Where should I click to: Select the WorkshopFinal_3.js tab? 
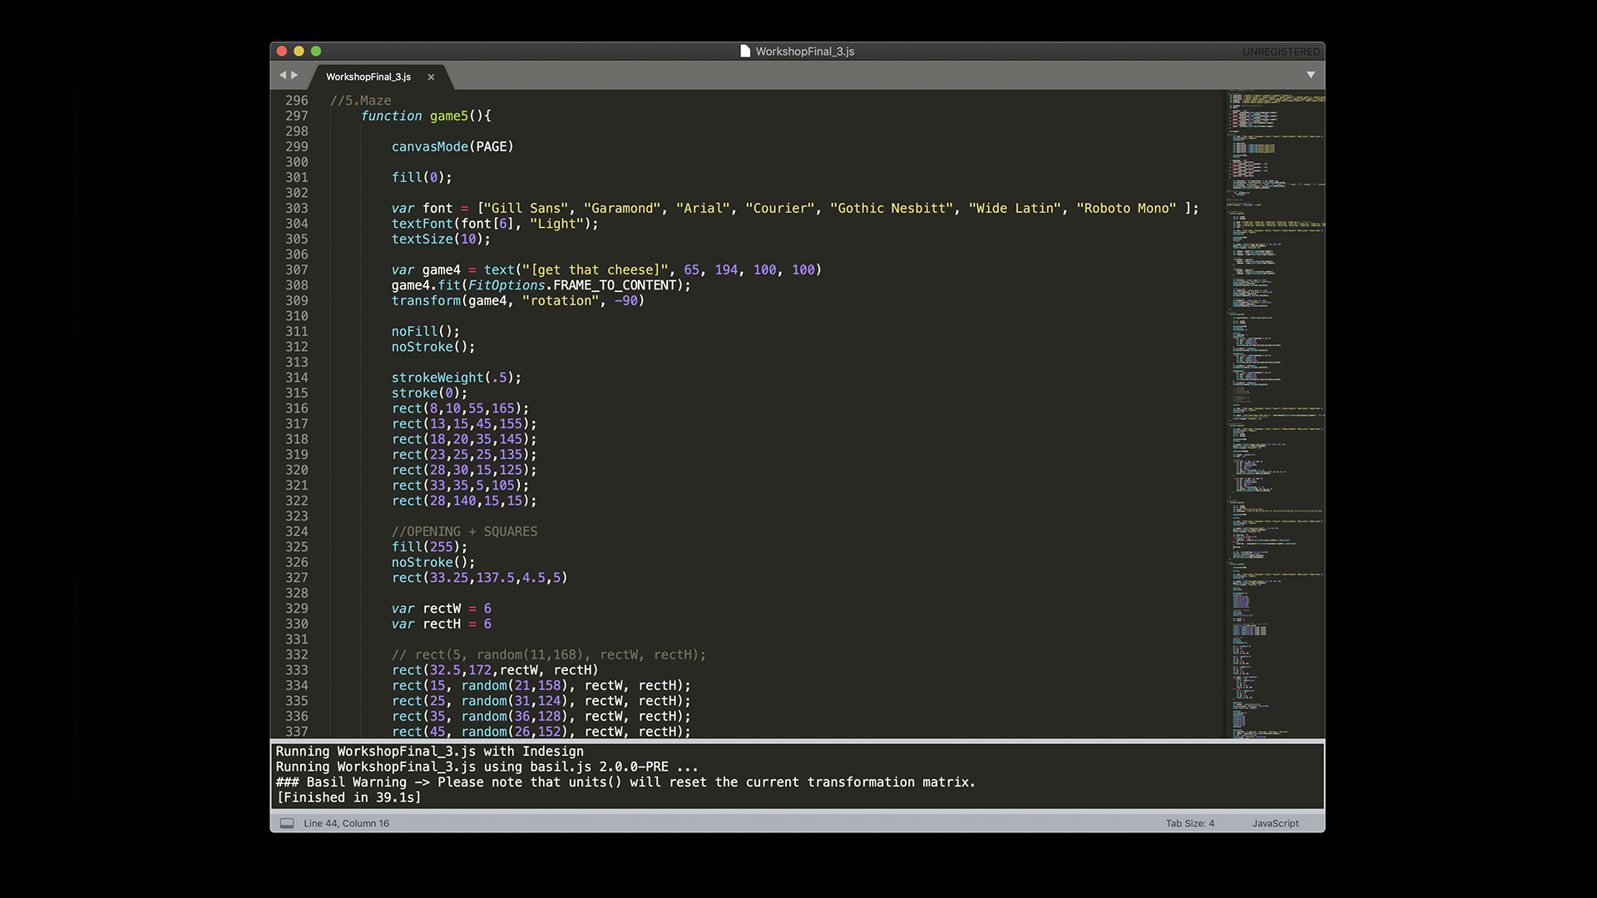click(x=368, y=76)
